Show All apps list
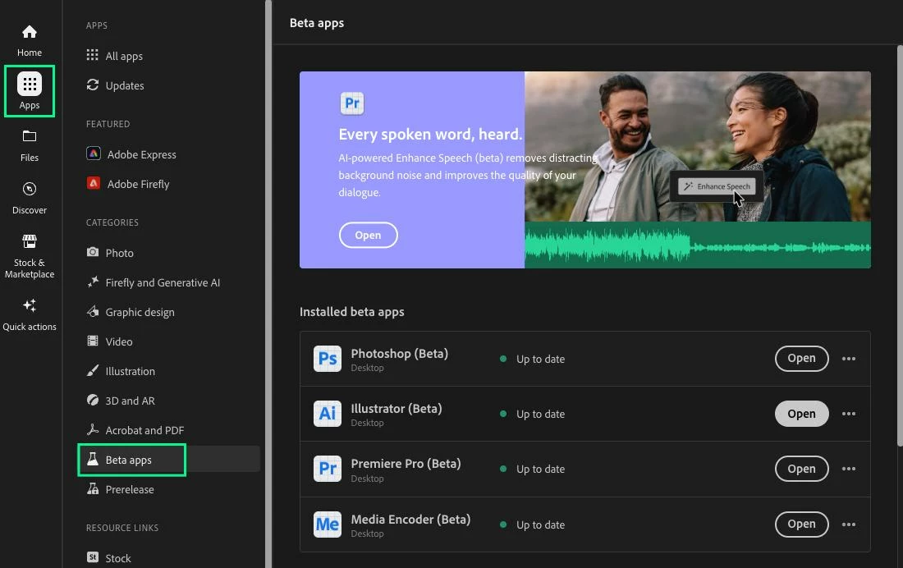The width and height of the screenshot is (903, 568). [x=115, y=56]
